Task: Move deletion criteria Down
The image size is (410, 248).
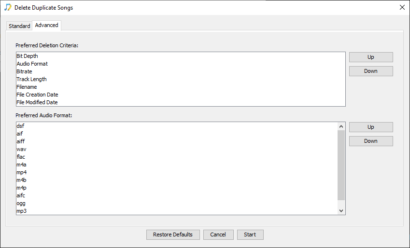Action: pyautogui.click(x=371, y=71)
